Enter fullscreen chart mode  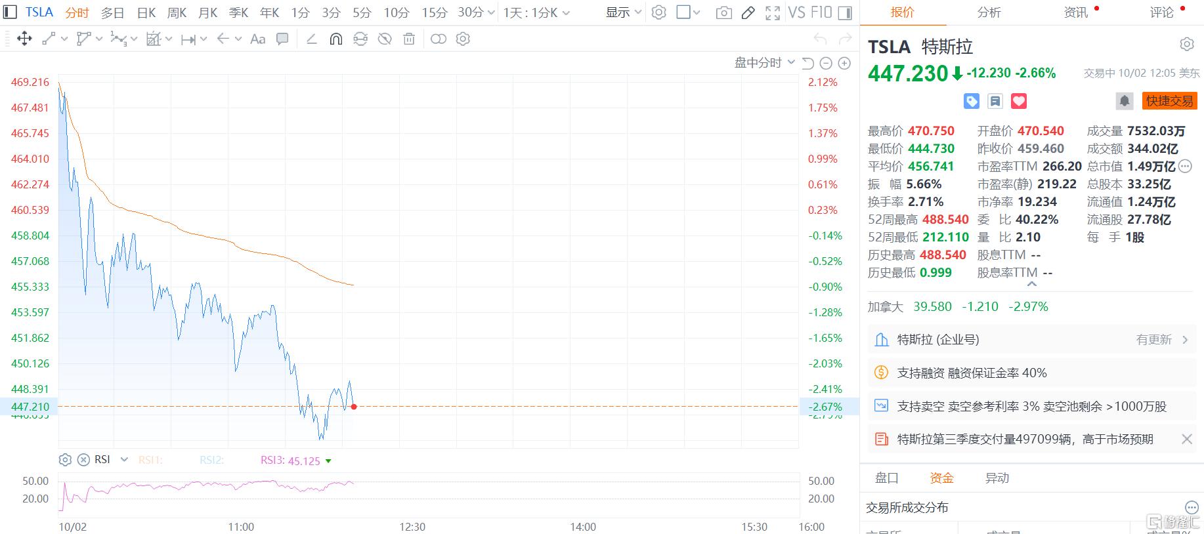(x=773, y=12)
